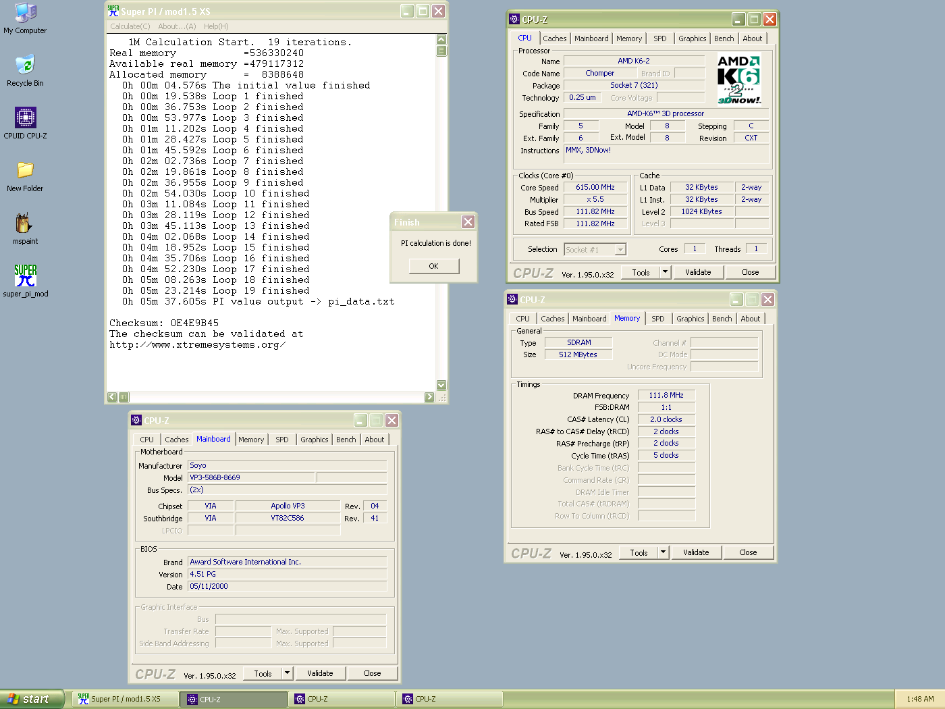
Task: Open the New Folder icon
Action: pos(25,176)
